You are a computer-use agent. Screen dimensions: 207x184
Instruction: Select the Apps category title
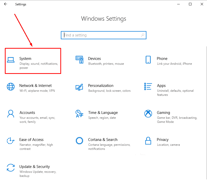tap(161, 86)
